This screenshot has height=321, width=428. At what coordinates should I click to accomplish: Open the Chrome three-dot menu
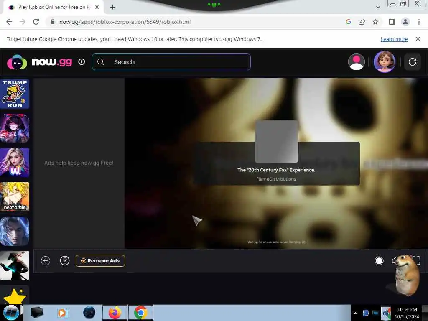pos(419,22)
